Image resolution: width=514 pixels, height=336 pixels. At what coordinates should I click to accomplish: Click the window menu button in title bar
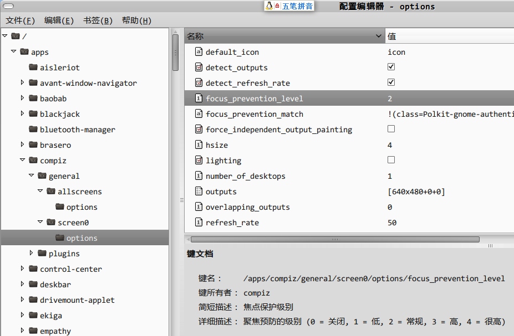pyautogui.click(x=8, y=6)
